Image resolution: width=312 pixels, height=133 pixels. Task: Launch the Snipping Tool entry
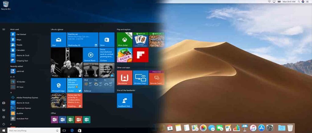19,61
